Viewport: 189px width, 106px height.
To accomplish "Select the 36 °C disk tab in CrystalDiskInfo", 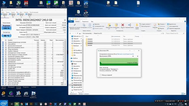I will pyautogui.click(x=13, y=15).
